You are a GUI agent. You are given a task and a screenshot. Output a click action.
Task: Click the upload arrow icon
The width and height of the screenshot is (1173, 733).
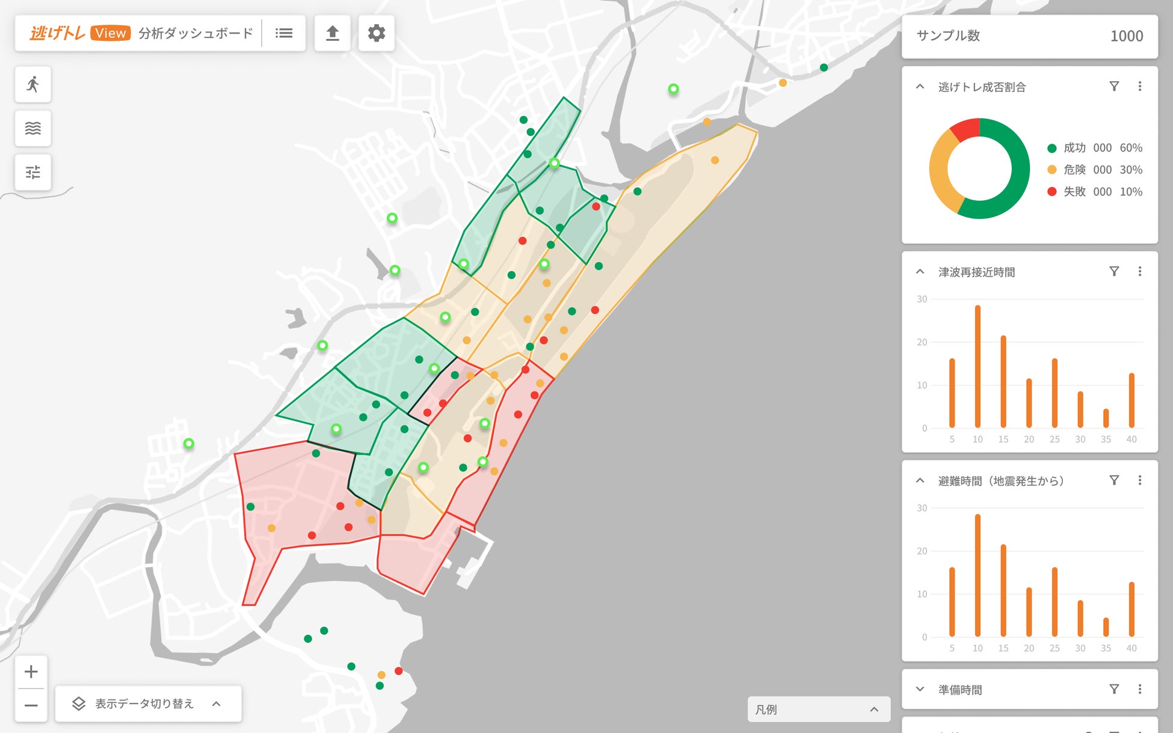pos(332,33)
